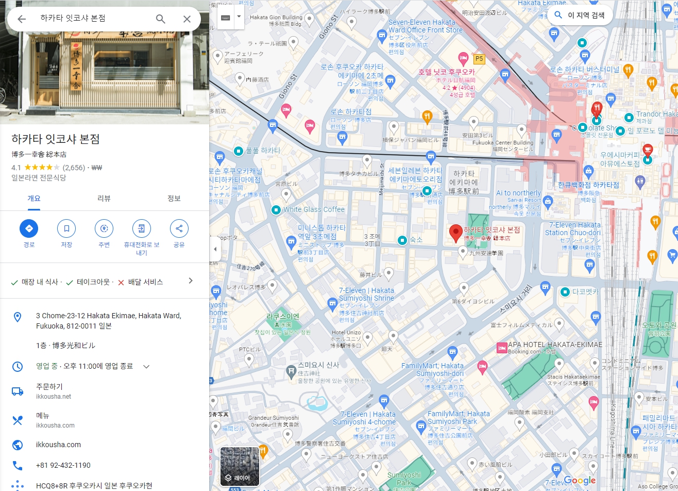Click 이 지역 검색 button
Screen dimensions: 678x491
pyautogui.click(x=580, y=15)
